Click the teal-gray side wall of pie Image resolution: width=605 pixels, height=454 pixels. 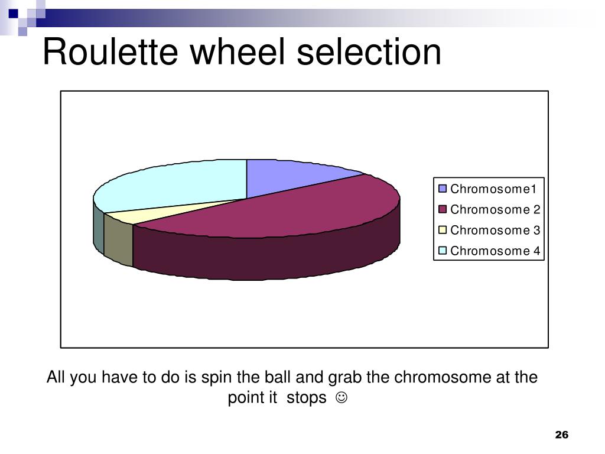(99, 228)
